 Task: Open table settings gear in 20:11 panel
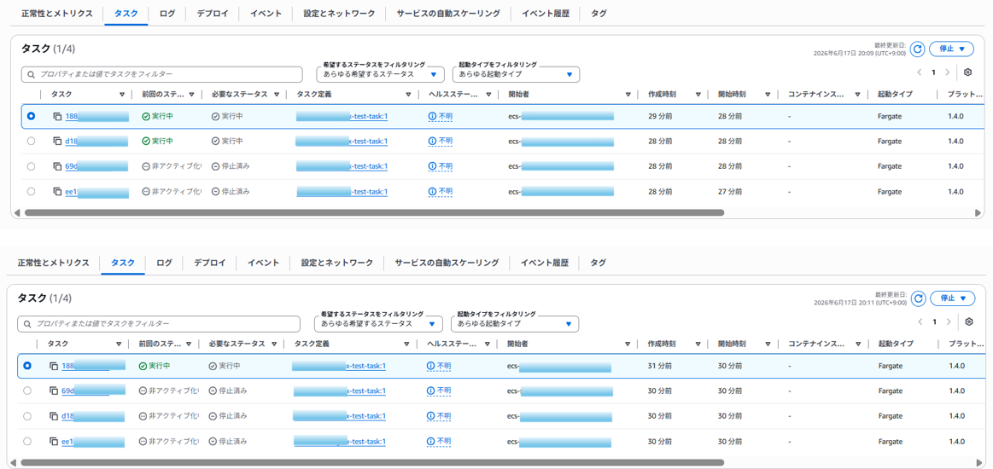coord(968,321)
